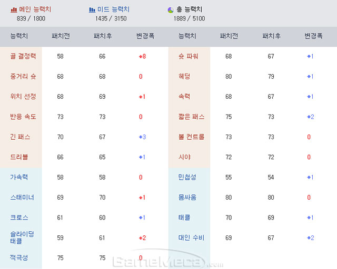Click the red 0 change for 몸싸움

309,198
